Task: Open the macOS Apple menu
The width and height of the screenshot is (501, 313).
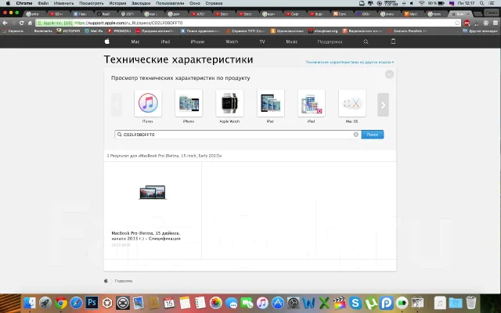Action: [x=8, y=3]
